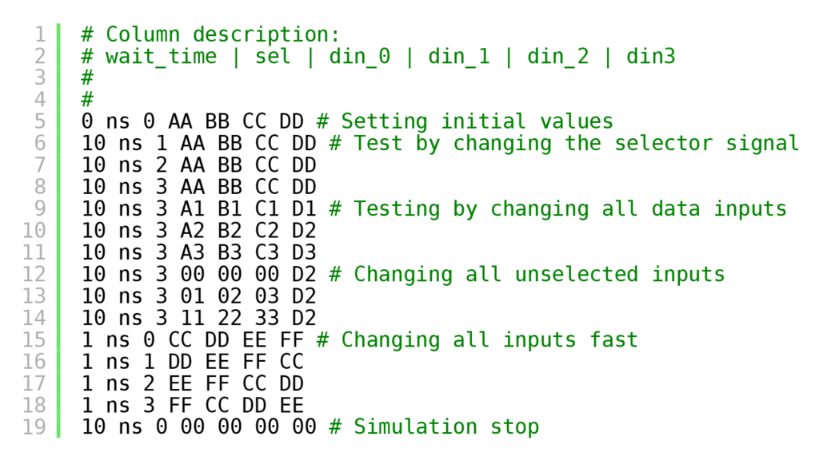Image resolution: width=819 pixels, height=460 pixels.
Task: Click 'Testing by changing all data inputs' comment
Action: (569, 208)
